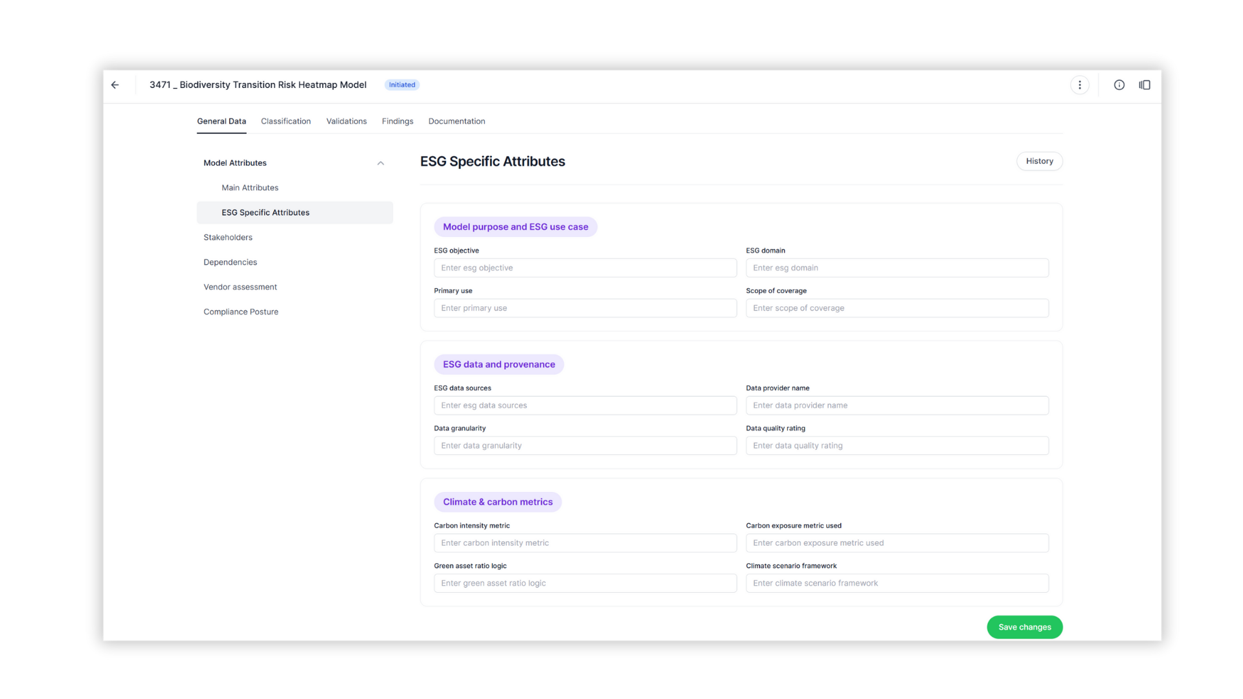This screenshot has width=1243, height=699.
Task: Collapse the Model Attributes section chevron
Action: click(x=381, y=163)
